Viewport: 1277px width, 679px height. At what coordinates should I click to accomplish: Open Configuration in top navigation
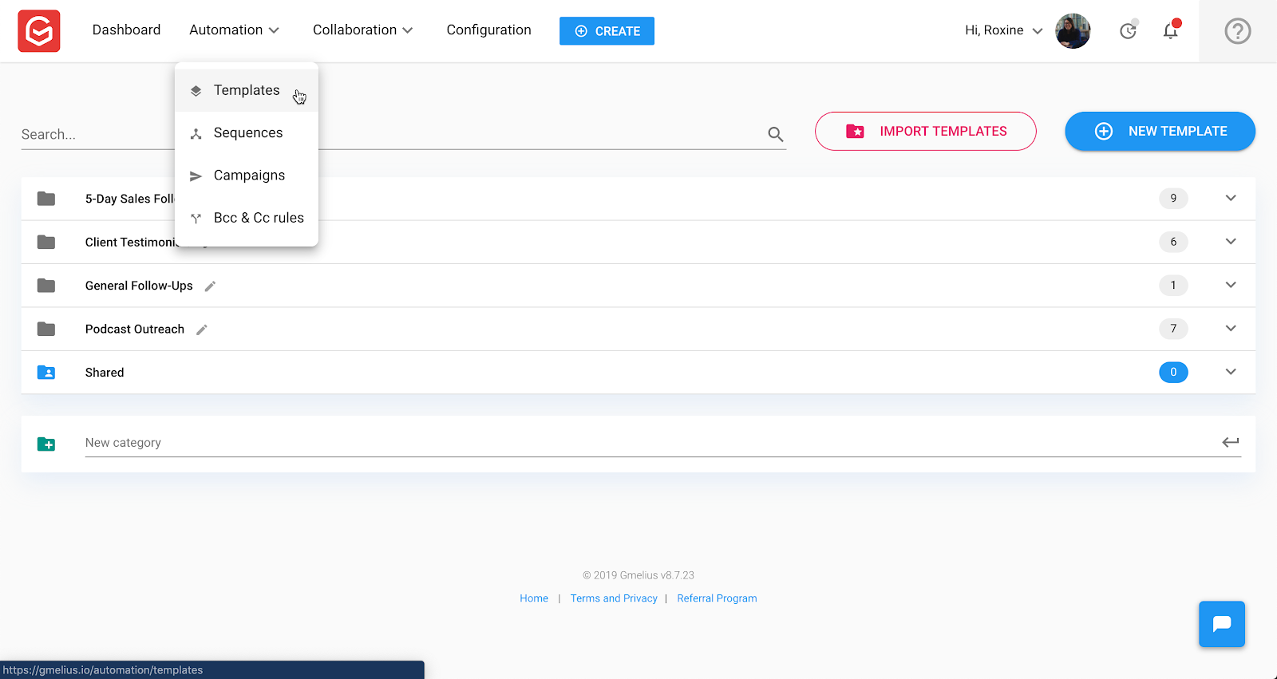(488, 30)
